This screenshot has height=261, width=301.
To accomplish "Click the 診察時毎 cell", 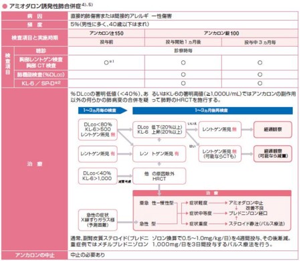I will click(183, 51).
